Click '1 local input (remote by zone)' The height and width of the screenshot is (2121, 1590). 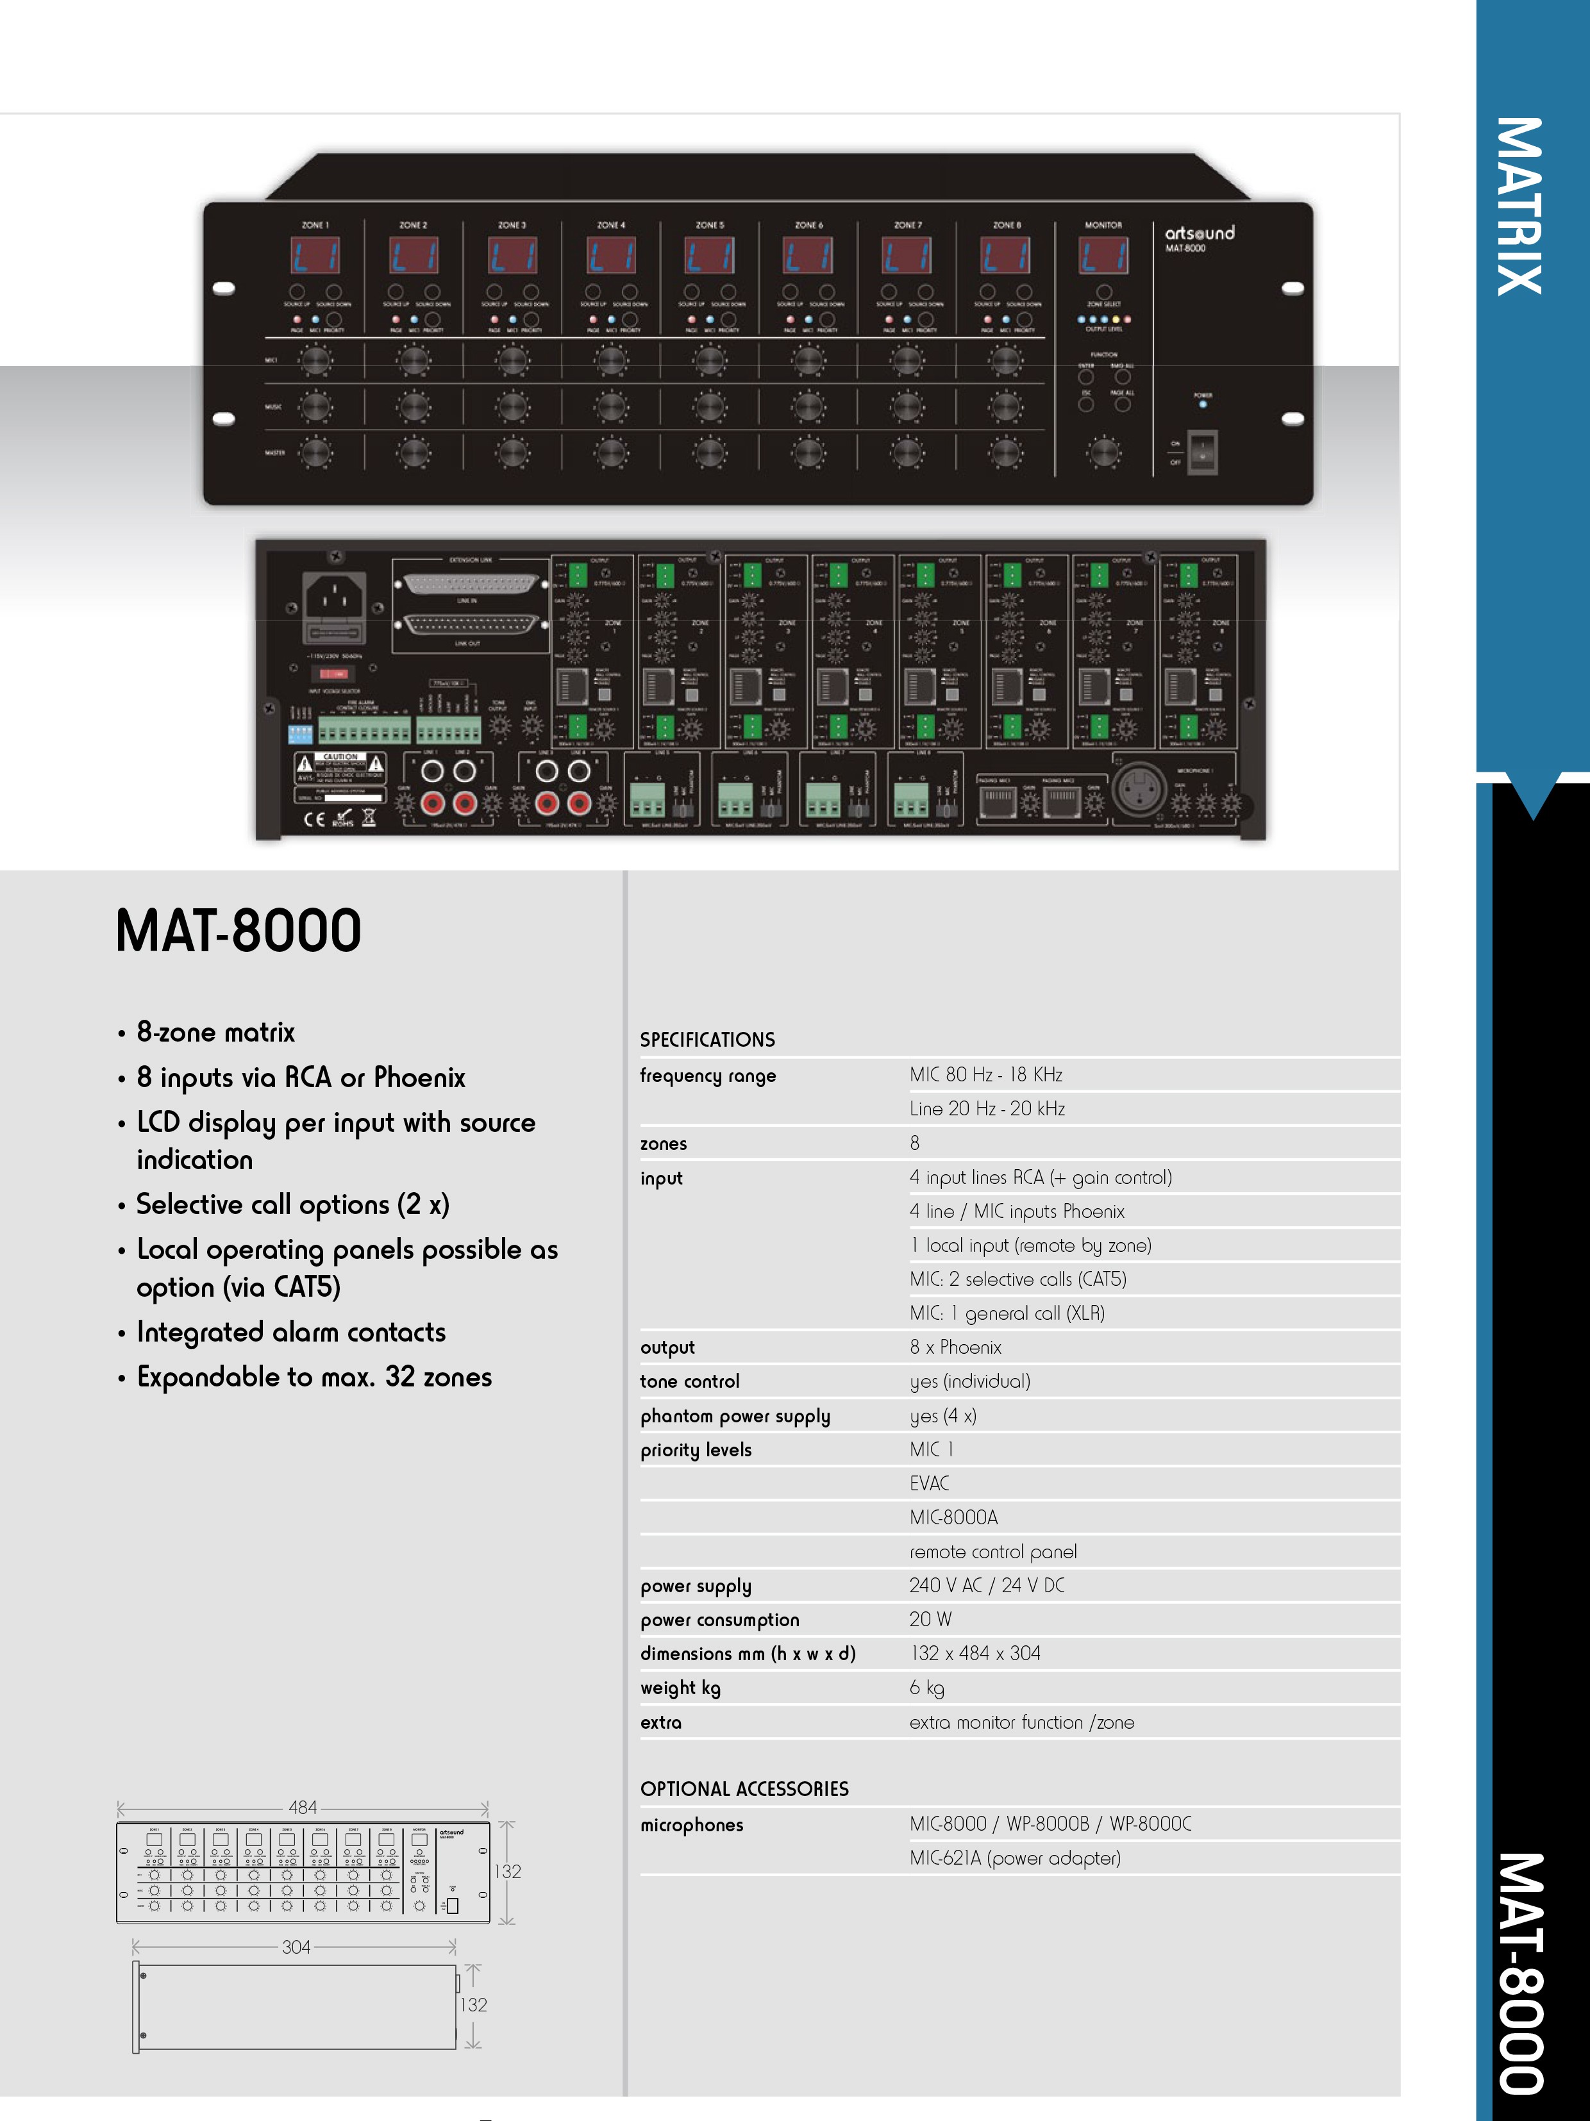[x=1031, y=1245]
